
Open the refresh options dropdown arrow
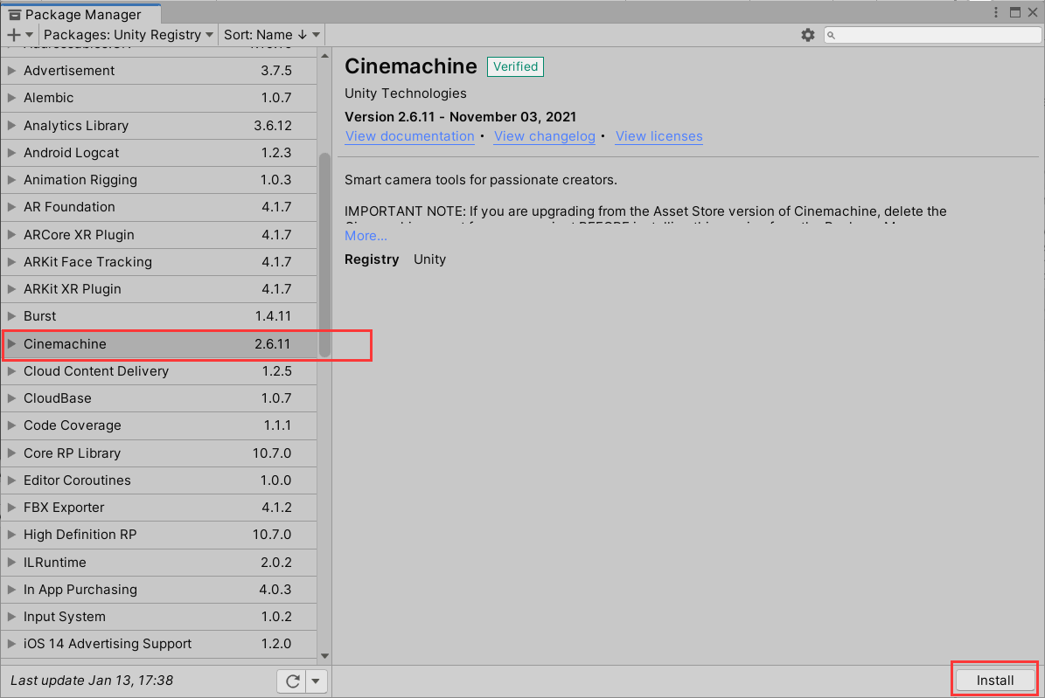click(x=316, y=681)
